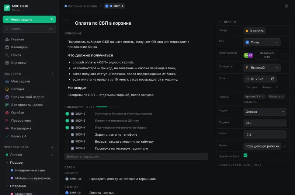This screenshot has height=195, width=295.
Task: Click the Ошибки bug icon
Action: [7, 113]
